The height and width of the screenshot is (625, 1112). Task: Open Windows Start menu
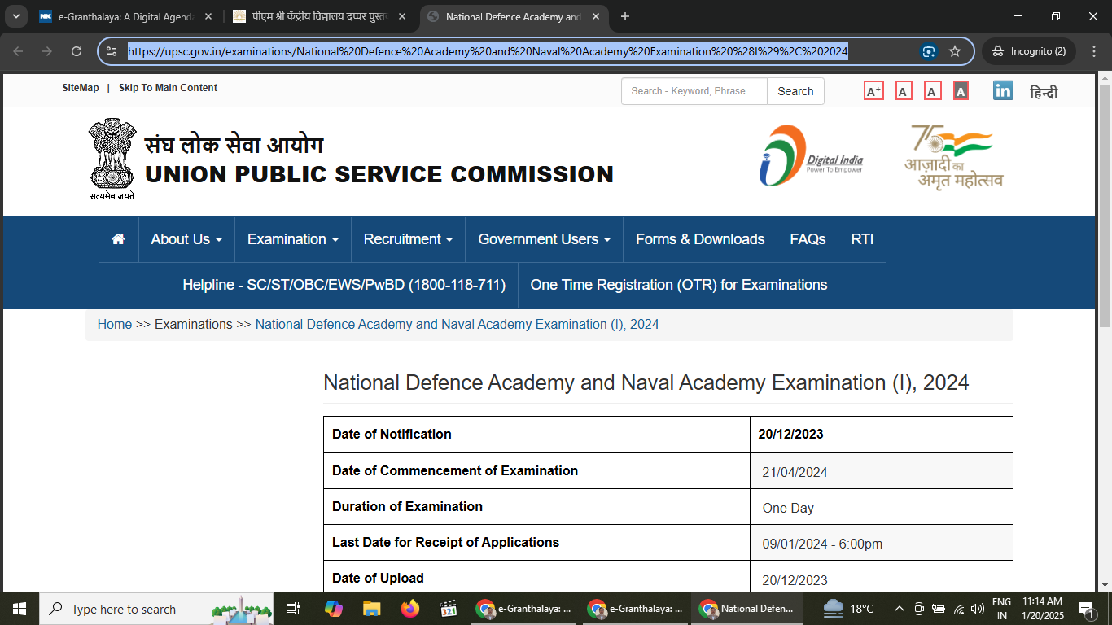point(20,609)
